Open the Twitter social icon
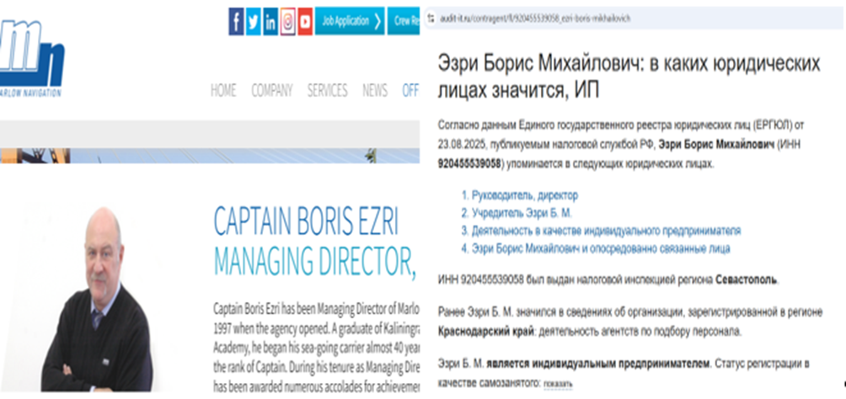The height and width of the screenshot is (399, 846). [x=254, y=22]
